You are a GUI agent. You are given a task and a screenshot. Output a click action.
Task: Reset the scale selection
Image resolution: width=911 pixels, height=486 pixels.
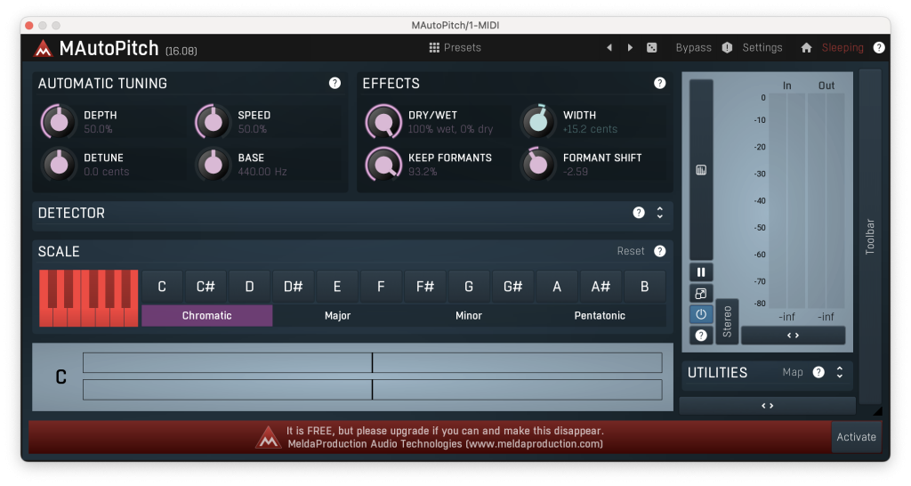[631, 251]
